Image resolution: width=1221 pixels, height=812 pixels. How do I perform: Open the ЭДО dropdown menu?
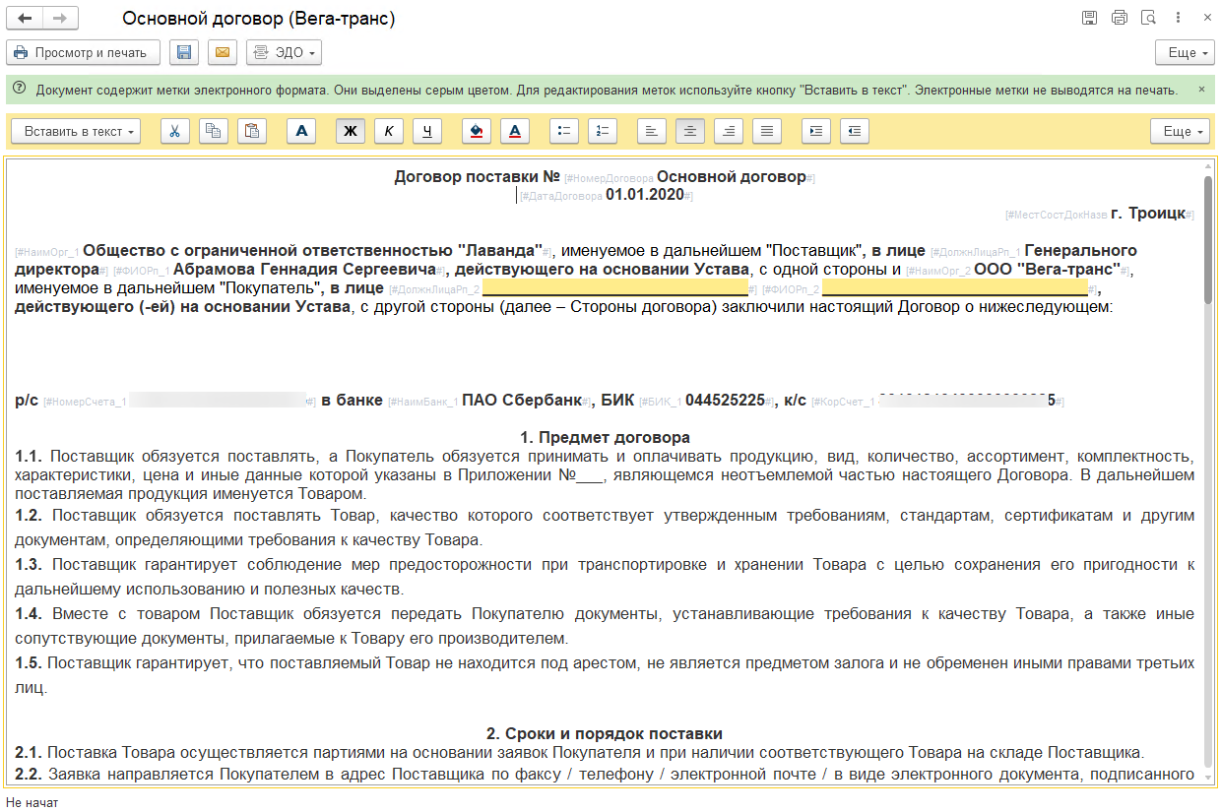click(x=284, y=52)
